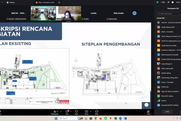Select the Ersina - Konsultan video thumbnail
The width and height of the screenshot is (181, 121).
[x=69, y=13]
